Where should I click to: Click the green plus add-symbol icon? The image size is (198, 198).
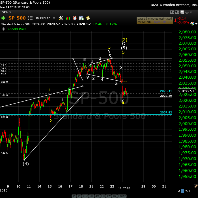click(x=3, y=18)
